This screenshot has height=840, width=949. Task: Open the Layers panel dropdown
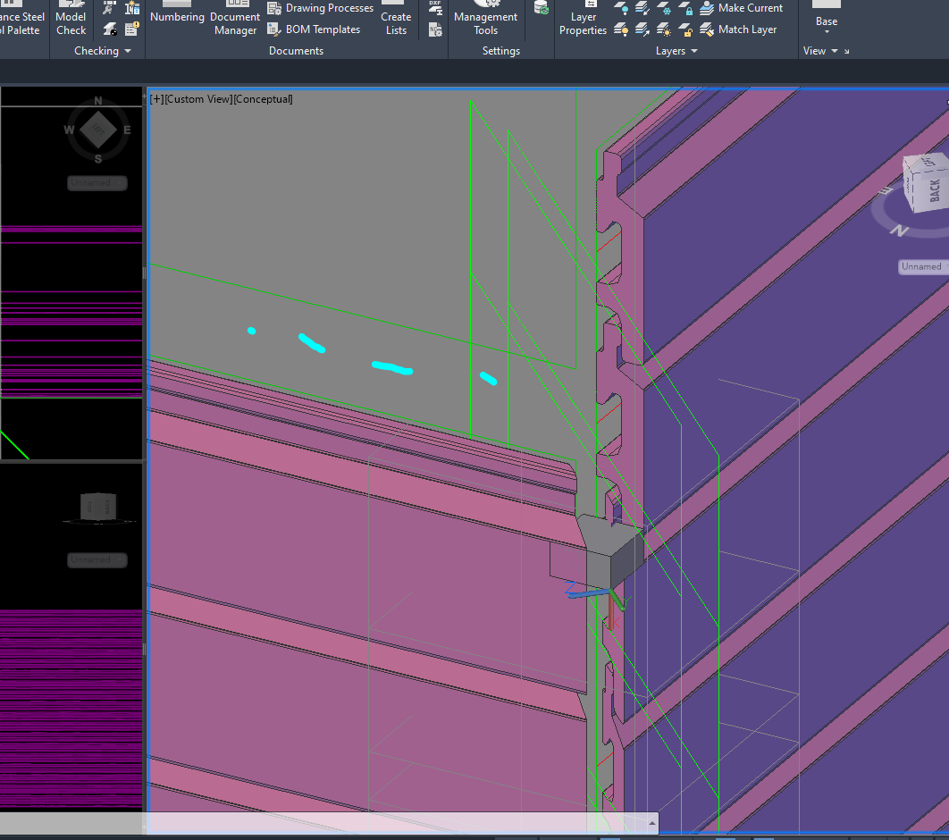pos(696,51)
